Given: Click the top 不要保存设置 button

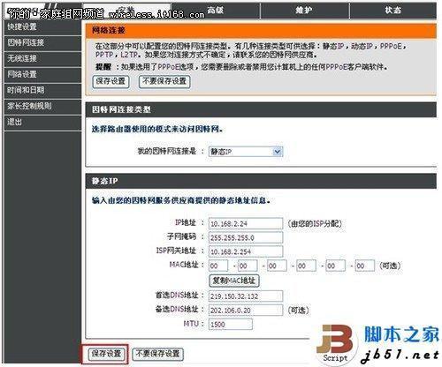Looking at the screenshot, I should pyautogui.click(x=164, y=81).
